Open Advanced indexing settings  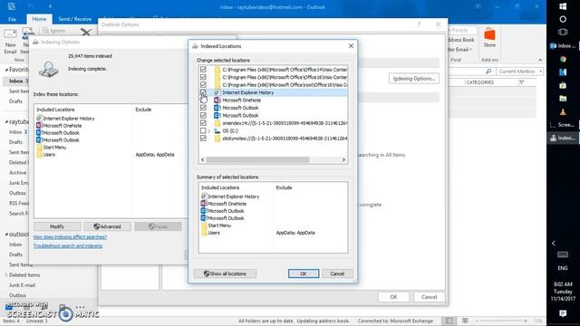click(107, 226)
